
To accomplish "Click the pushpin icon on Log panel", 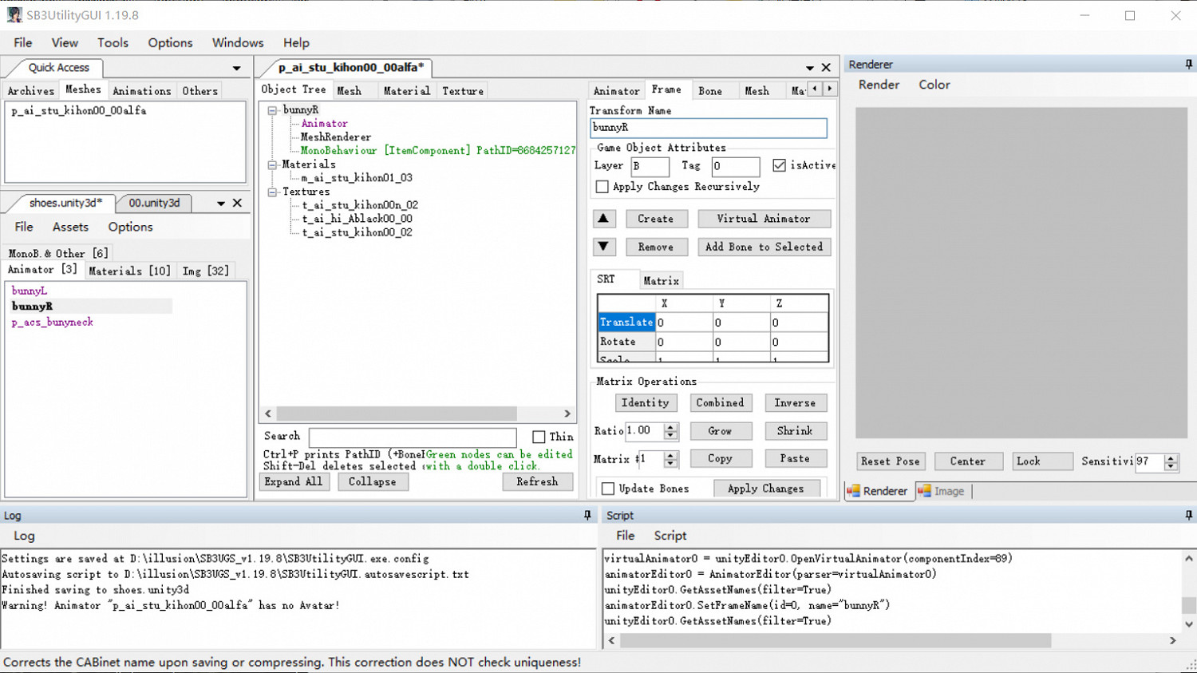I will click(x=587, y=516).
